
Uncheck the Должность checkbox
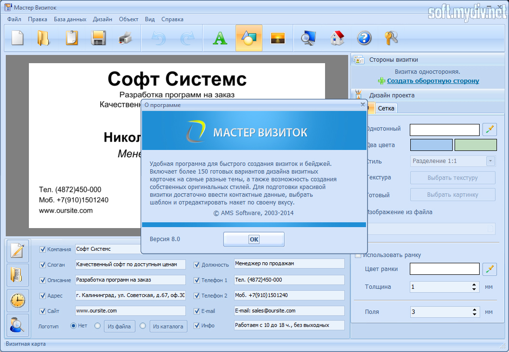197,265
